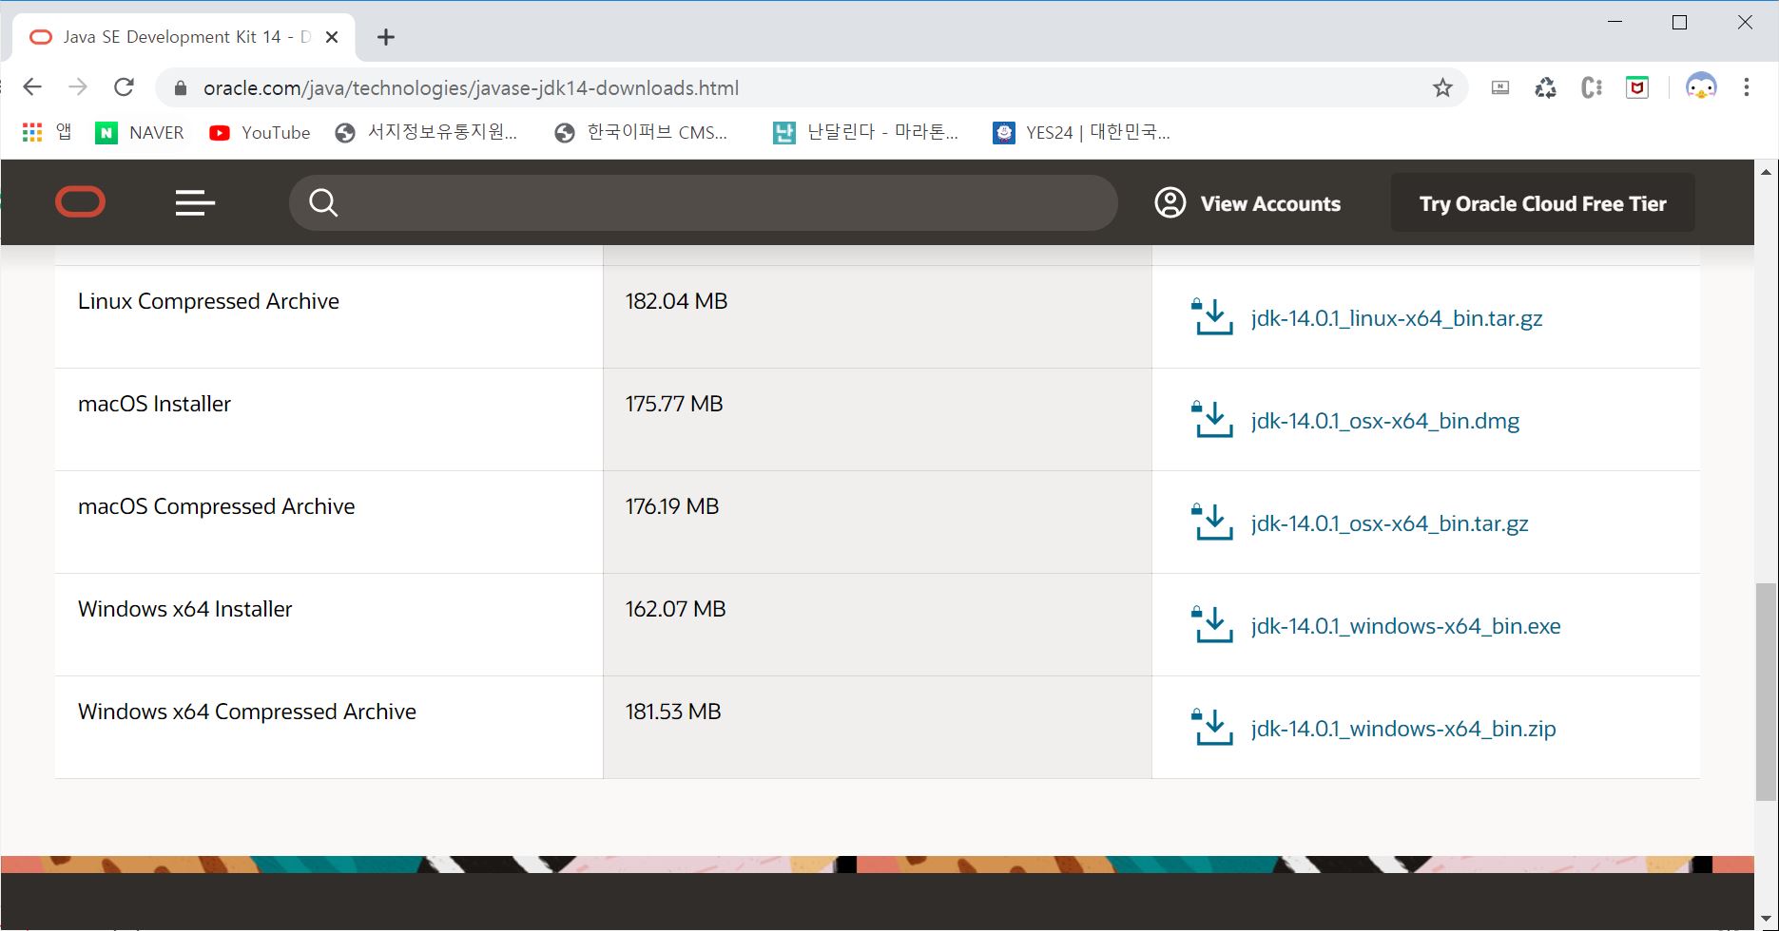Open the 난달린다 - 마라톤 bookmark
The image size is (1779, 931).
pyautogui.click(x=866, y=133)
